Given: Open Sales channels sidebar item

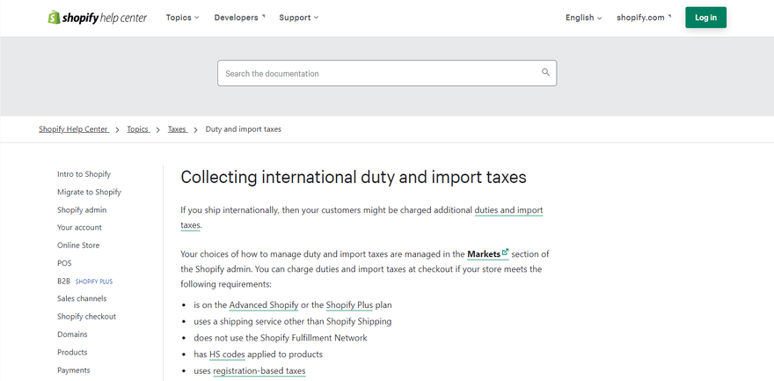Looking at the screenshot, I should 82,298.
